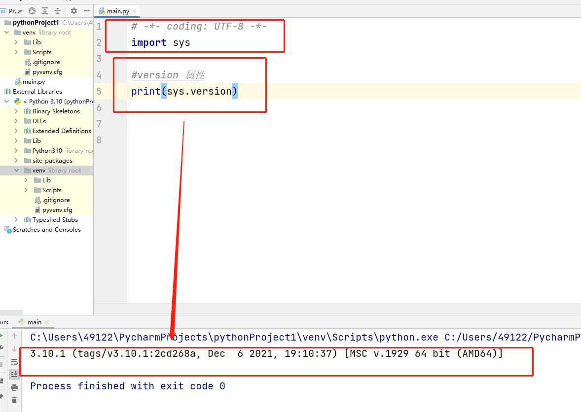581x412 pixels.
Task: Click the '#version' comment line
Action: tap(168, 75)
